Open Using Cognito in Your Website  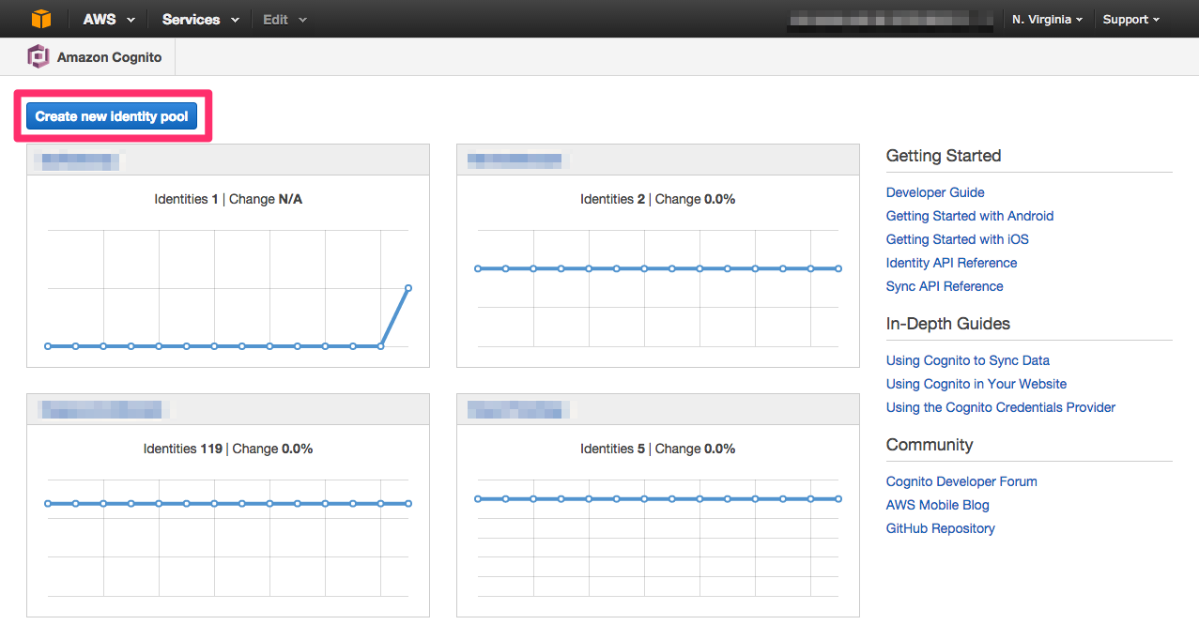coord(976,384)
